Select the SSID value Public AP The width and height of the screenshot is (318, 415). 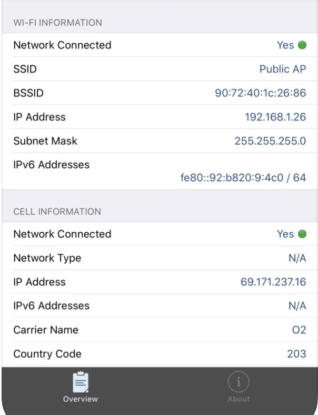point(283,70)
